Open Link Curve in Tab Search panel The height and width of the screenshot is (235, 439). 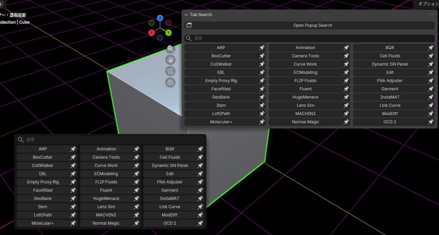pos(390,105)
